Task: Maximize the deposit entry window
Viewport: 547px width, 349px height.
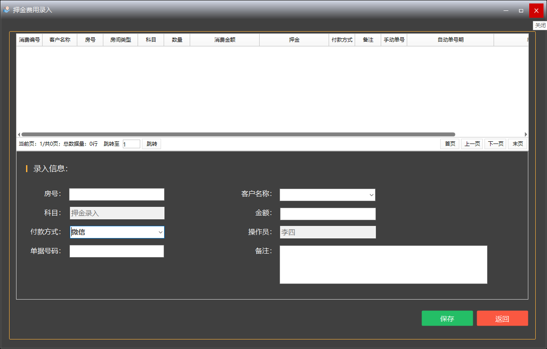Action: pyautogui.click(x=521, y=10)
